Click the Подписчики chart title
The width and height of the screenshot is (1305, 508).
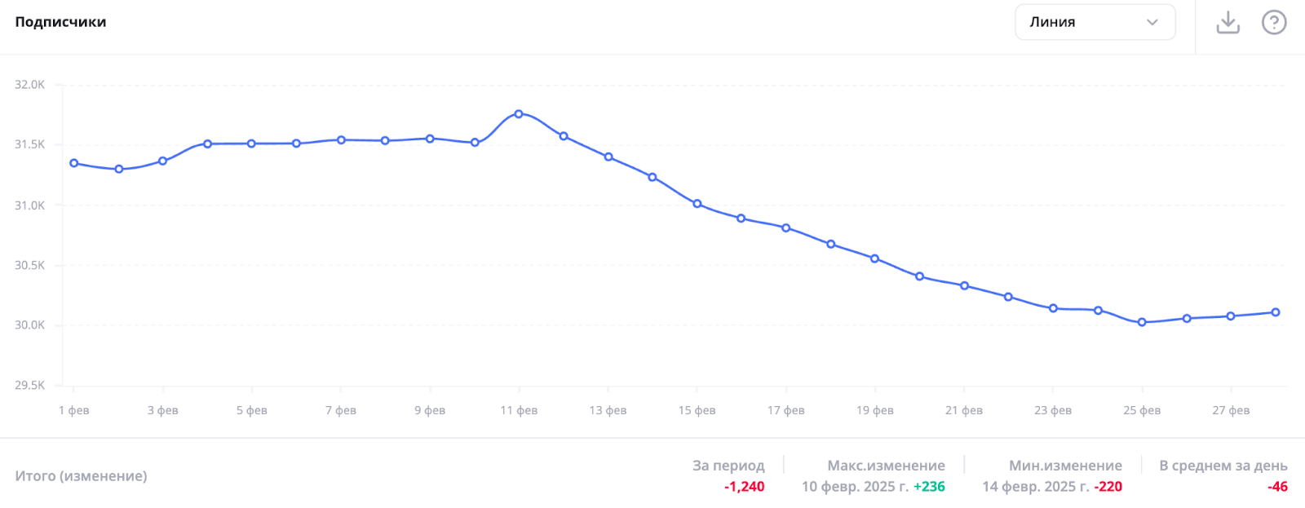tap(60, 22)
